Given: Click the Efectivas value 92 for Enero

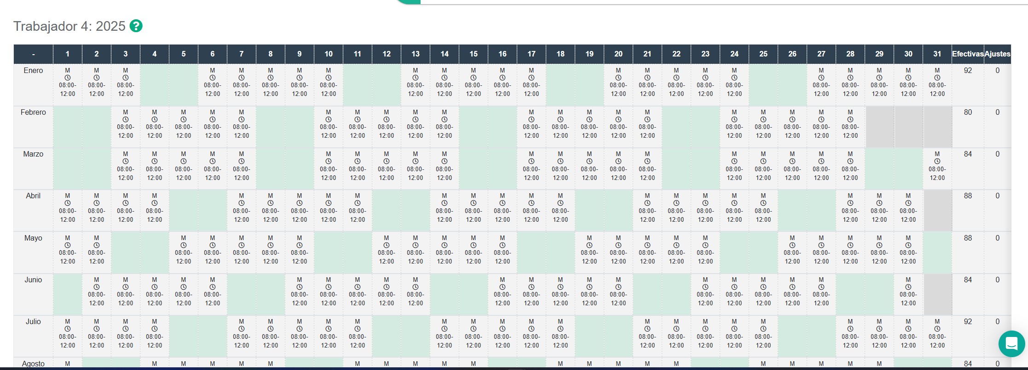Looking at the screenshot, I should pyautogui.click(x=968, y=71).
